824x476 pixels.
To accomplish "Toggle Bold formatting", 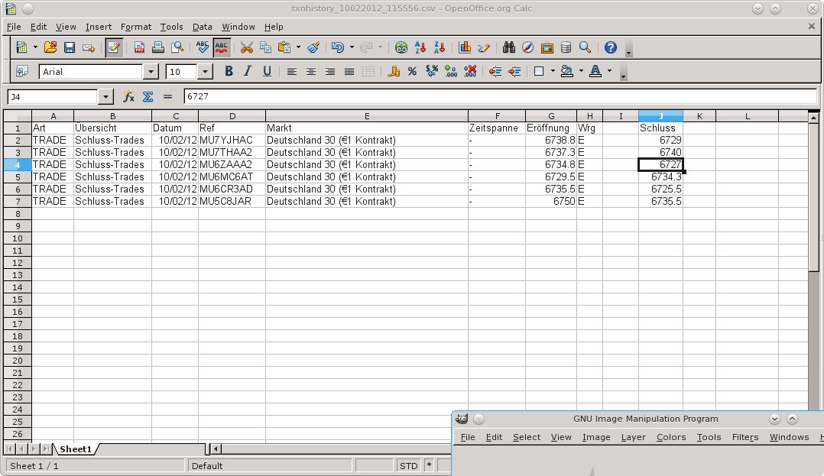I will [x=229, y=72].
